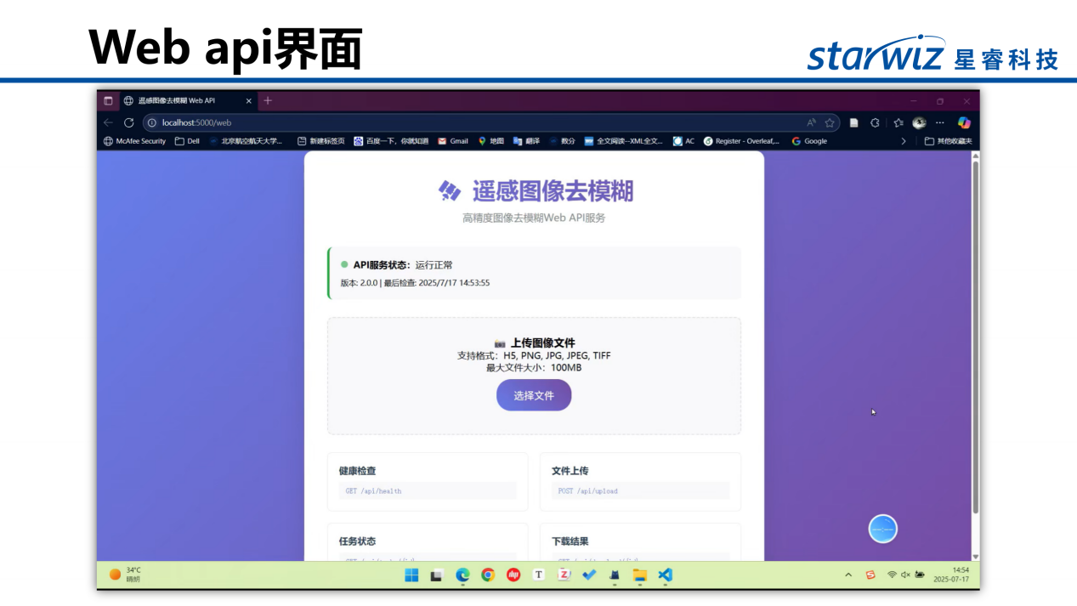Click the browser refresh button
Image resolution: width=1077 pixels, height=606 pixels.
coord(129,122)
